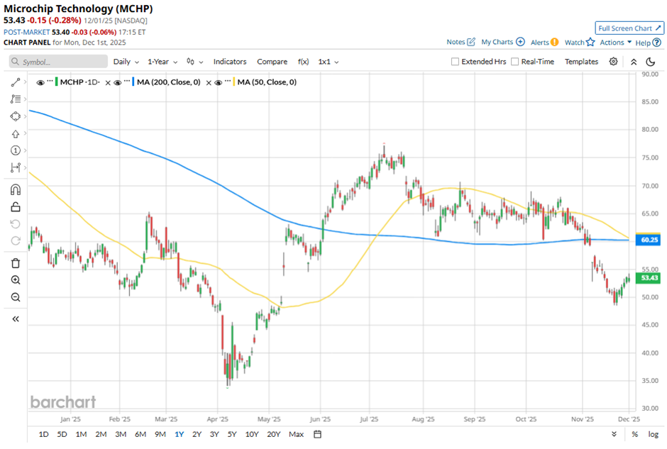
Task: Click the unlock drawings padlock icon
Action: point(16,207)
